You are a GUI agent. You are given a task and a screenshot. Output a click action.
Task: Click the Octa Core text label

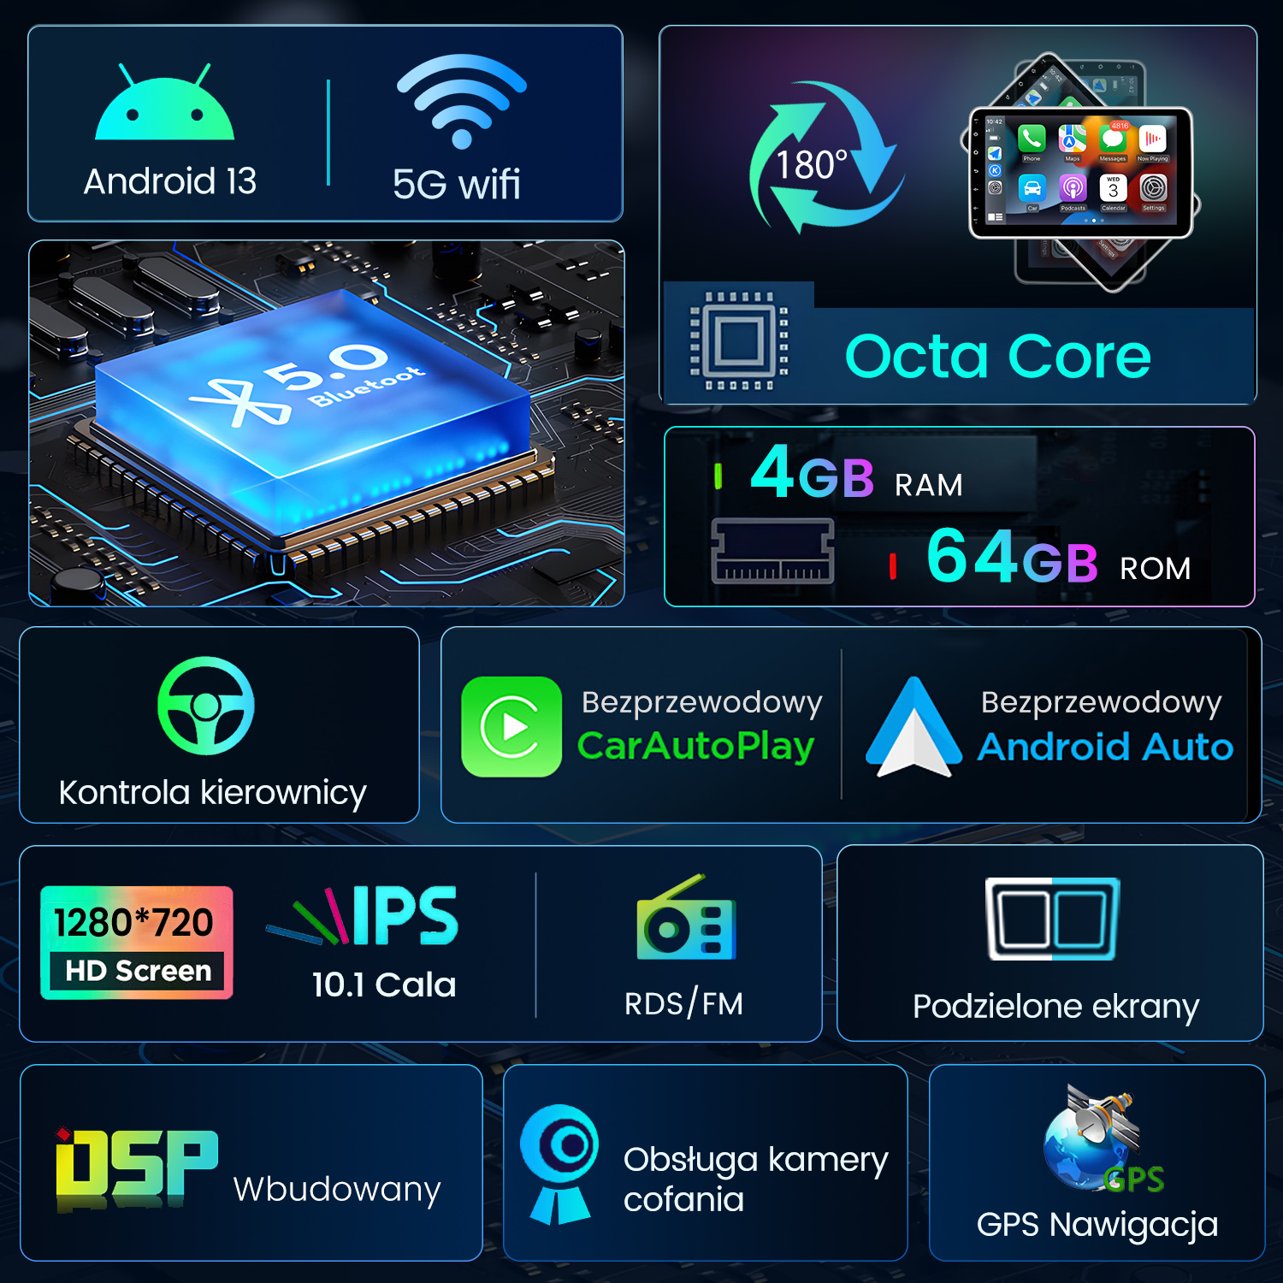point(998,356)
